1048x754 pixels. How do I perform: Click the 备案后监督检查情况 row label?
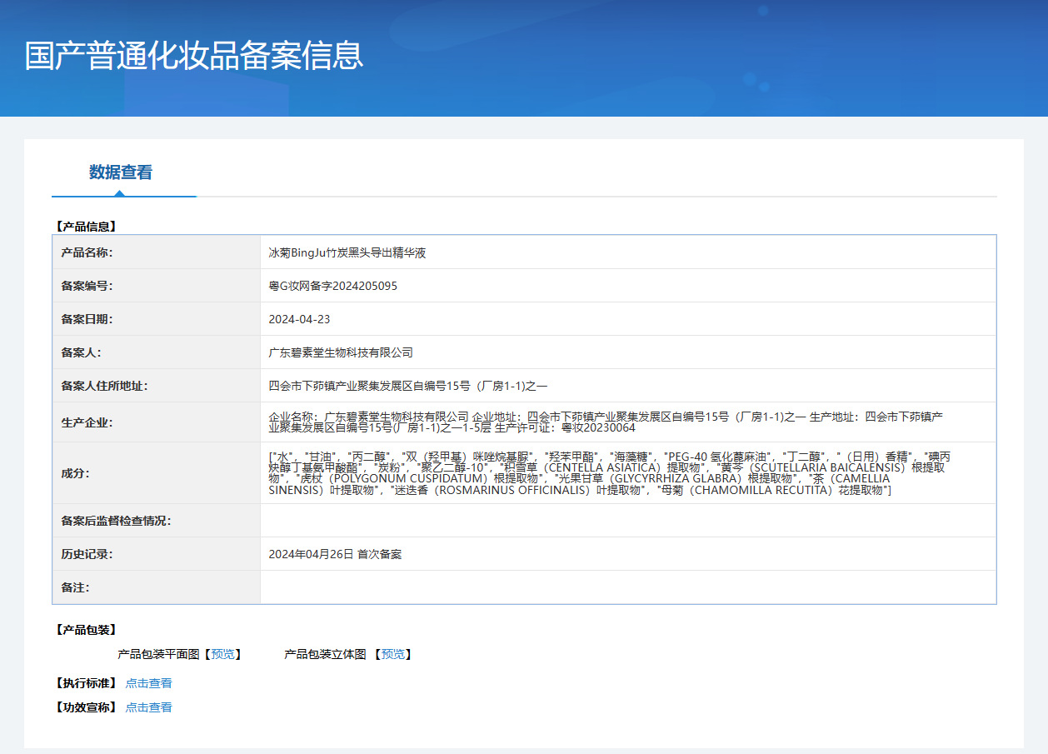pyautogui.click(x=116, y=521)
